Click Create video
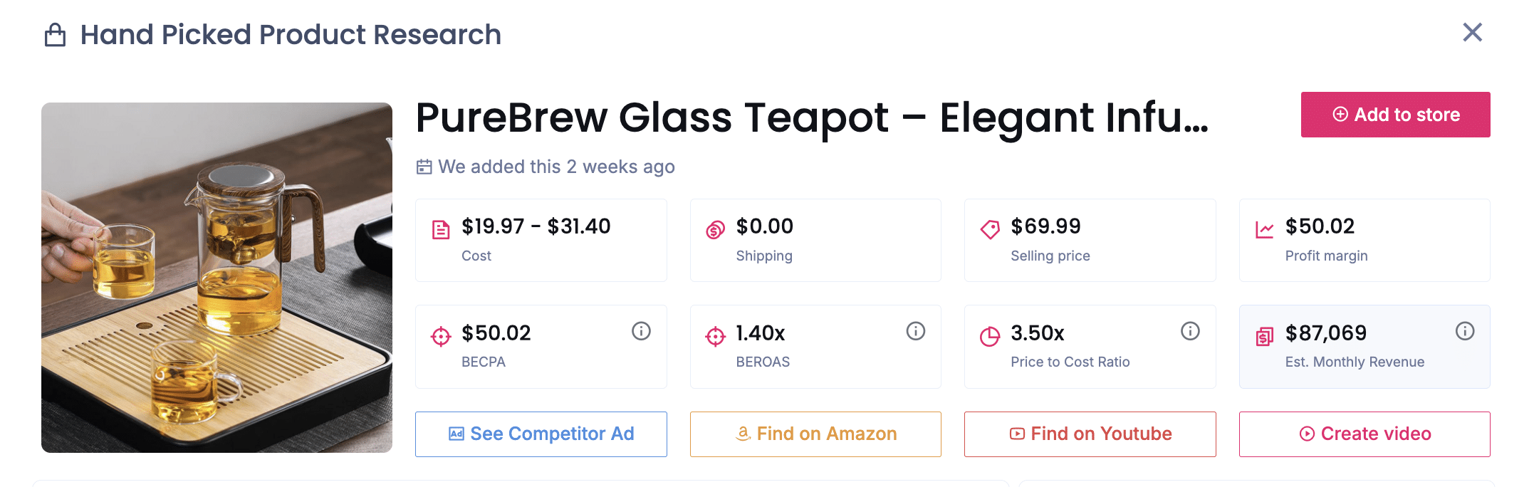This screenshot has height=487, width=1534. tap(1364, 433)
